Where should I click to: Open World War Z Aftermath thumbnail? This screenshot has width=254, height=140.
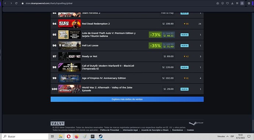(69, 89)
